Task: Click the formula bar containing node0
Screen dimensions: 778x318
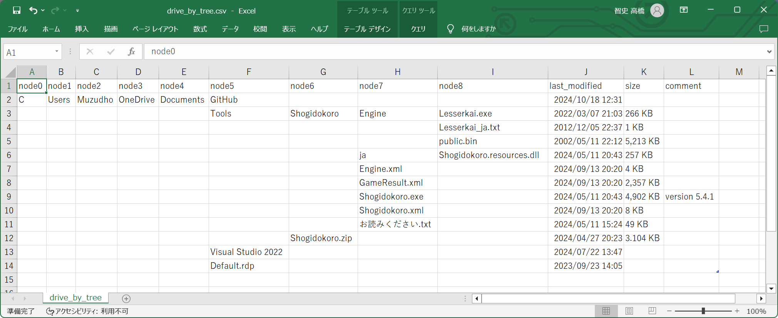Action: click(x=454, y=52)
